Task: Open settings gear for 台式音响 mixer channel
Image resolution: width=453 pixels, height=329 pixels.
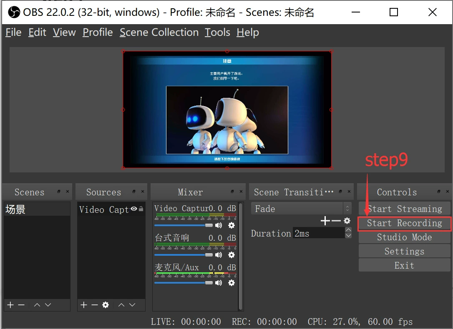Action: tap(232, 255)
